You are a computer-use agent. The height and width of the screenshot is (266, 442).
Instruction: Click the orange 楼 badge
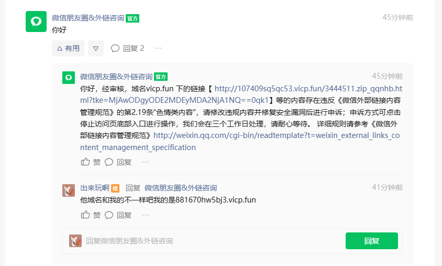point(115,188)
